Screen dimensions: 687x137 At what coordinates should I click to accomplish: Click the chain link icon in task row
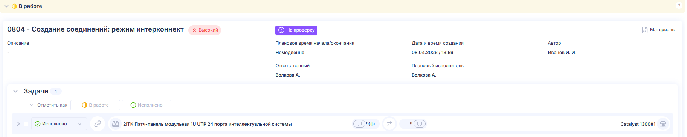(x=98, y=124)
